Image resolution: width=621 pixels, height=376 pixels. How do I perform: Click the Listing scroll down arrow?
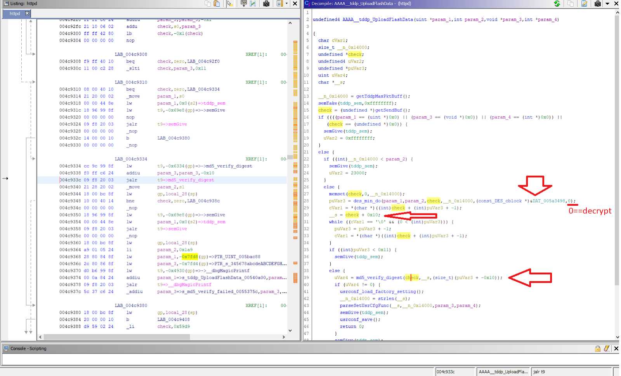coord(290,331)
